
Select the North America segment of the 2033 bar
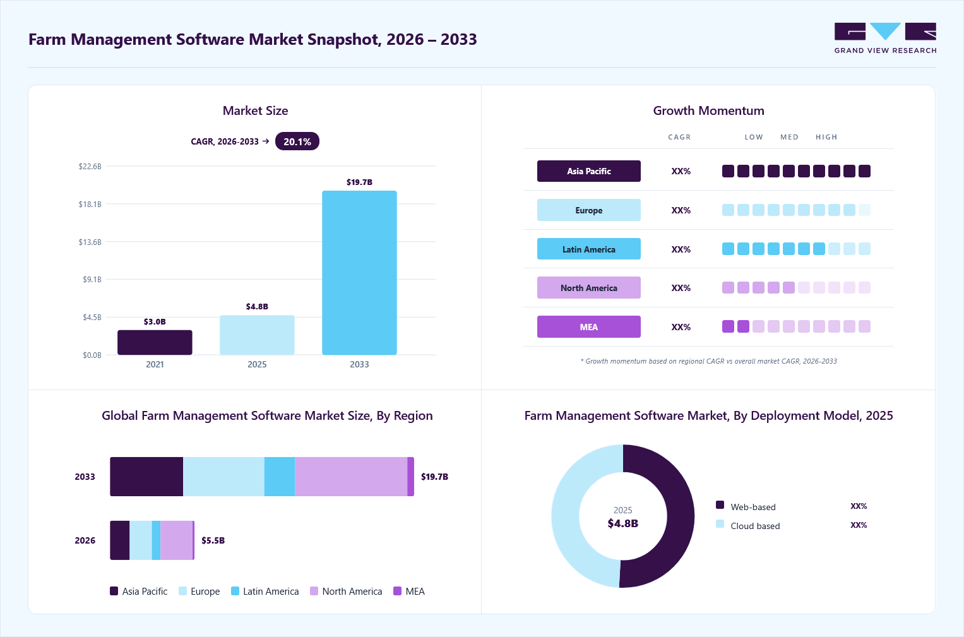(x=351, y=477)
